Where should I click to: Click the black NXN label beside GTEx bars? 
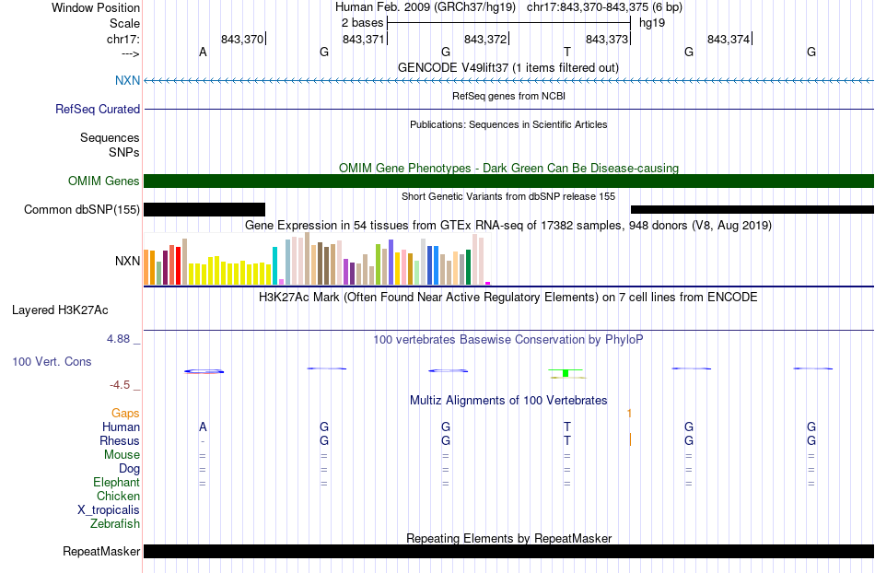pyautogui.click(x=127, y=261)
